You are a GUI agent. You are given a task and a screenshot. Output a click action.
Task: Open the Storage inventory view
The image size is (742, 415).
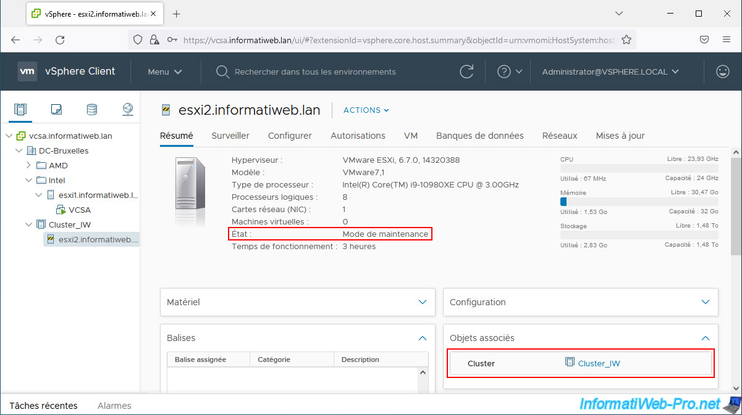coord(91,110)
